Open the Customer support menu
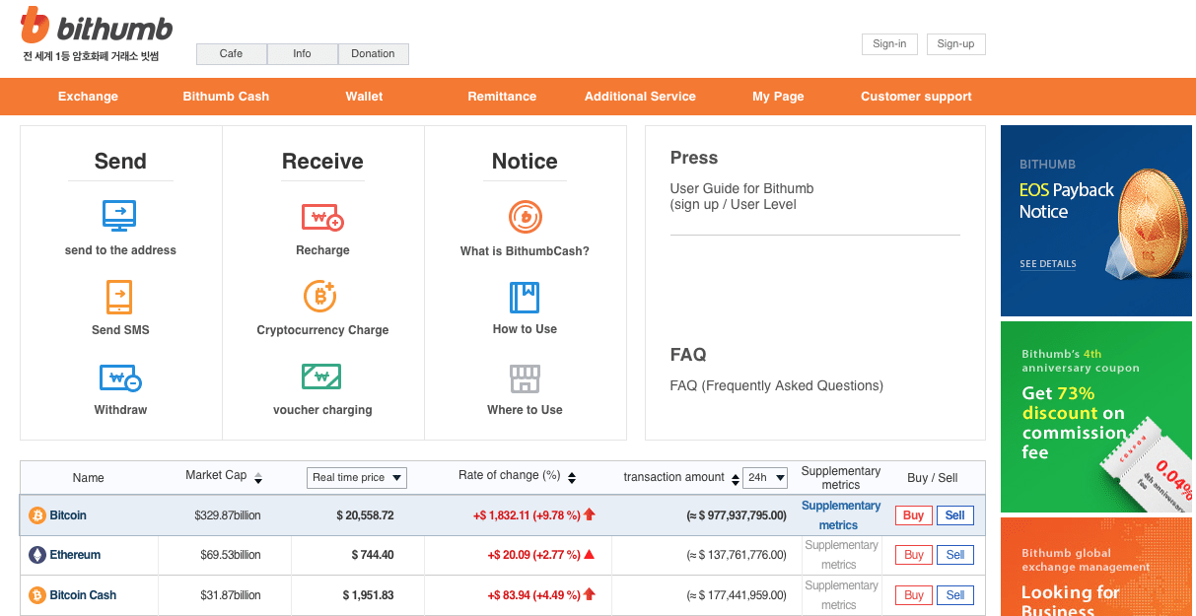1196x616 pixels. click(916, 97)
